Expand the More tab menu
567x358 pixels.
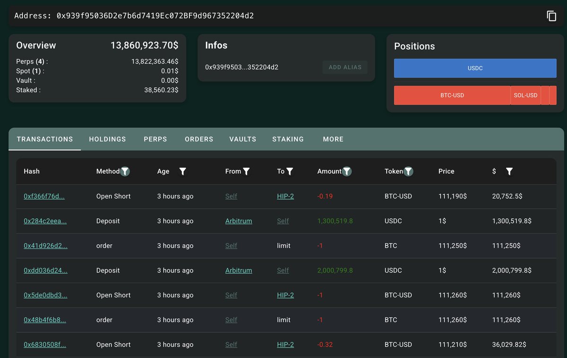click(x=333, y=139)
